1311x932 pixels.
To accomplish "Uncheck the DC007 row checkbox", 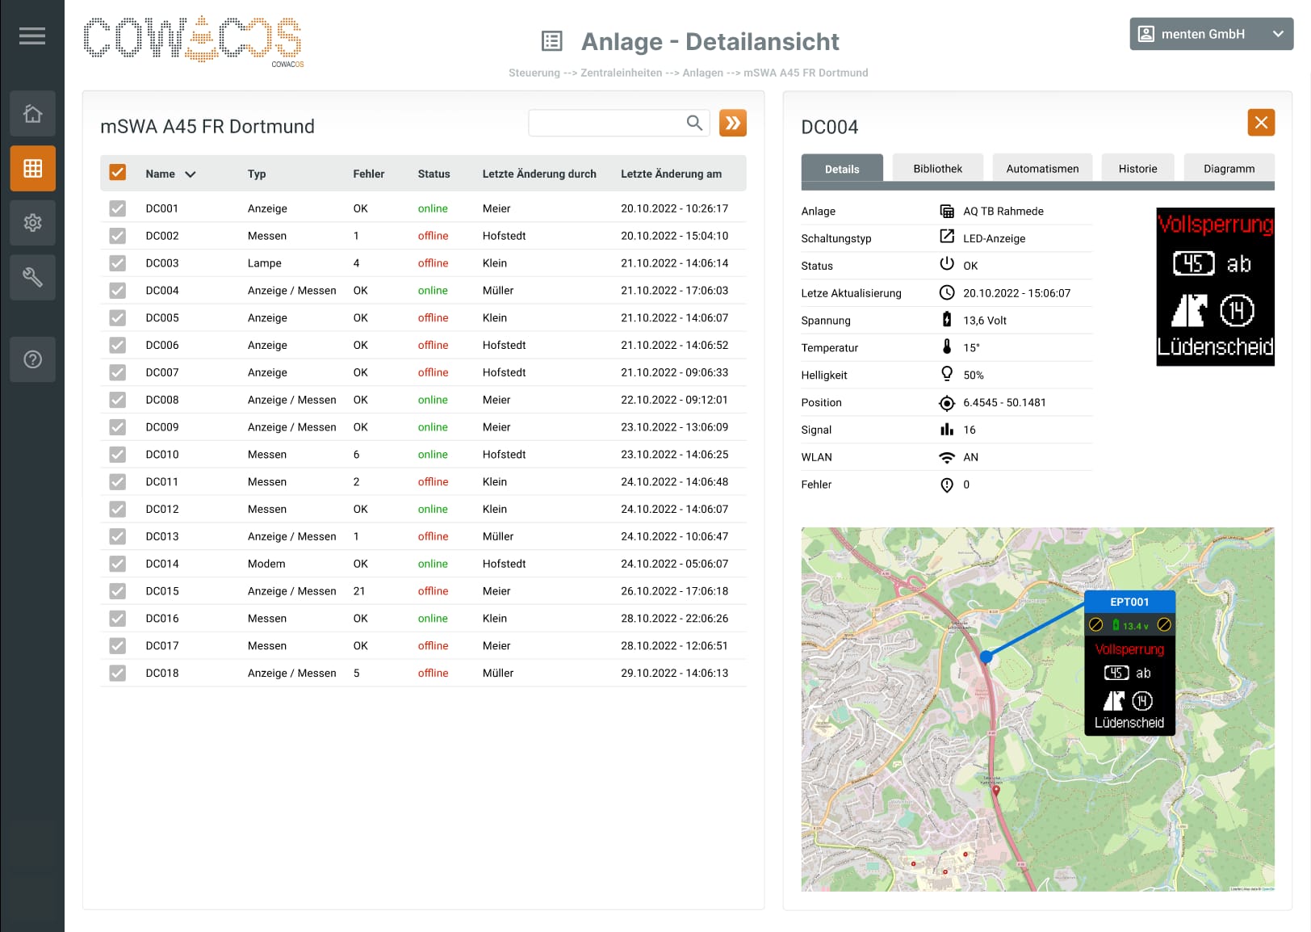I will (x=118, y=372).
